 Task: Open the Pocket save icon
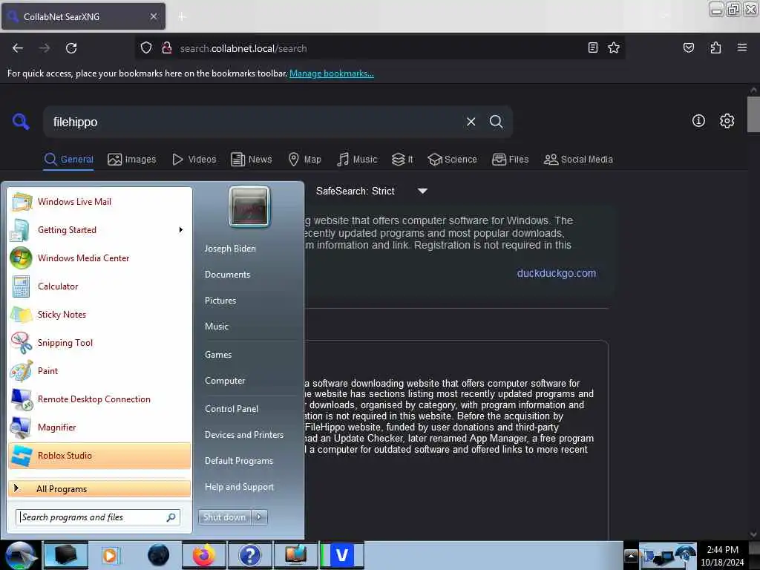[x=689, y=47]
